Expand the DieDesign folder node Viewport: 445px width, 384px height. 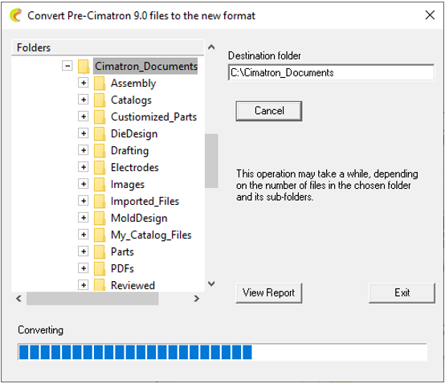tap(84, 133)
